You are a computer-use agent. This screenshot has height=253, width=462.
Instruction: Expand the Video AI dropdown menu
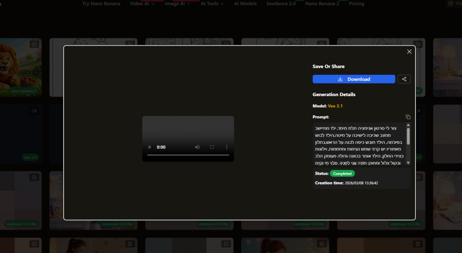click(x=143, y=4)
